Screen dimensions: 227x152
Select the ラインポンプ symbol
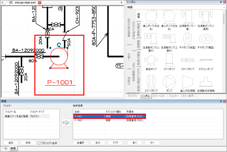pyautogui.click(x=169, y=62)
